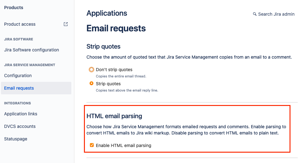304x163 pixels.
Task: Go to Configuration under Jira Service Management
Action: click(18, 76)
